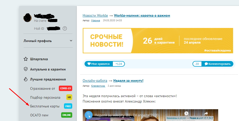Viewport: 239px width, 121px height.
Task: Select ОСАГО new submenu item
Action: [39, 115]
